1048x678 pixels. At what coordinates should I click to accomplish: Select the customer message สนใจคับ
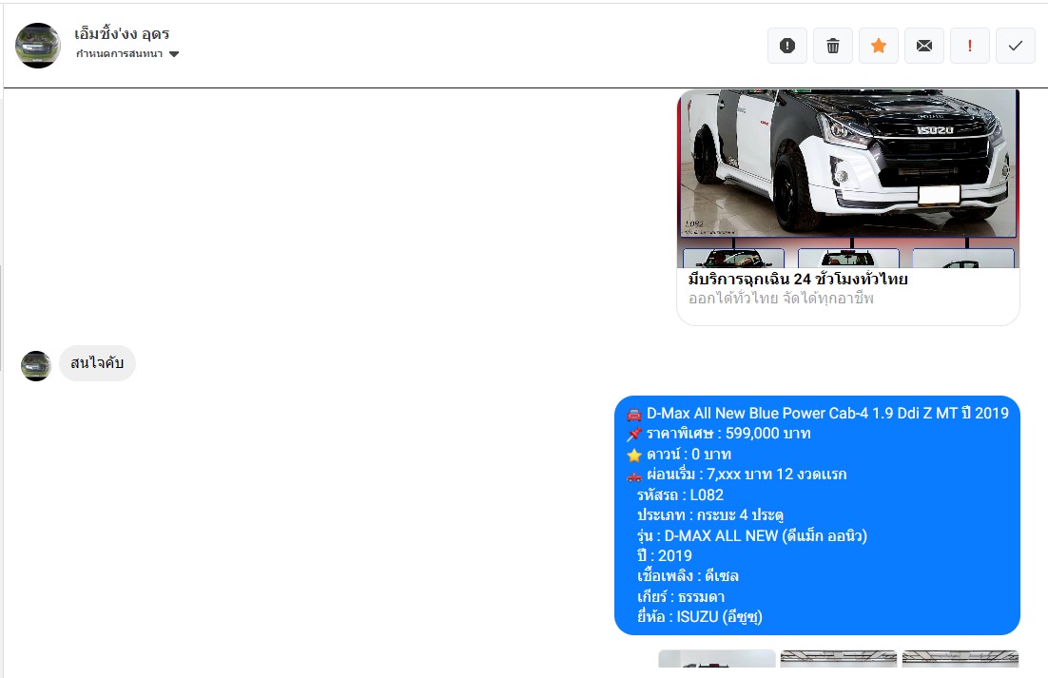pyautogui.click(x=98, y=363)
